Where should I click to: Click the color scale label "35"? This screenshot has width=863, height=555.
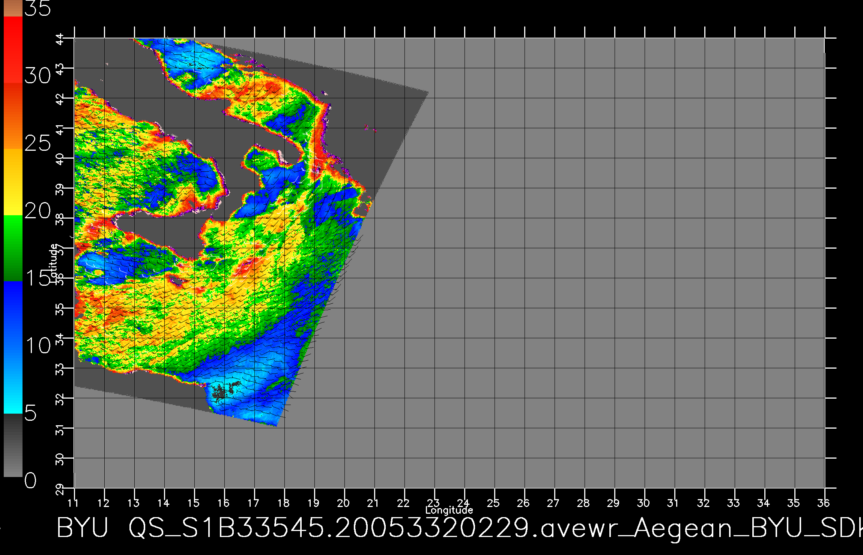[38, 8]
